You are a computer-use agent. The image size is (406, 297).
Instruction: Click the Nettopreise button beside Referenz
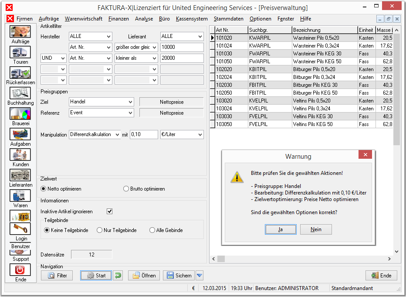click(171, 113)
